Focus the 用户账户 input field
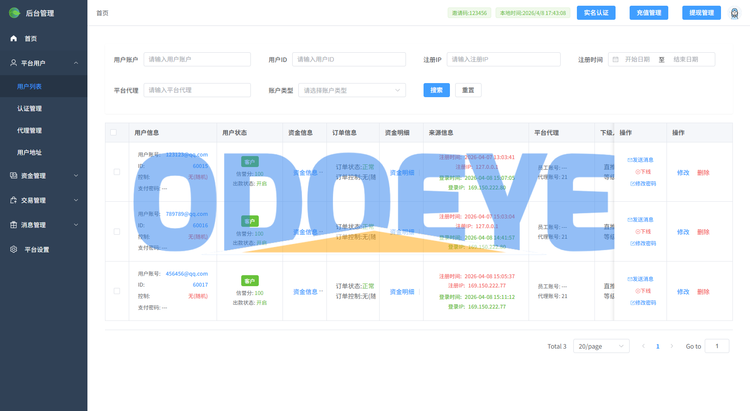This screenshot has width=750, height=411. [197, 59]
